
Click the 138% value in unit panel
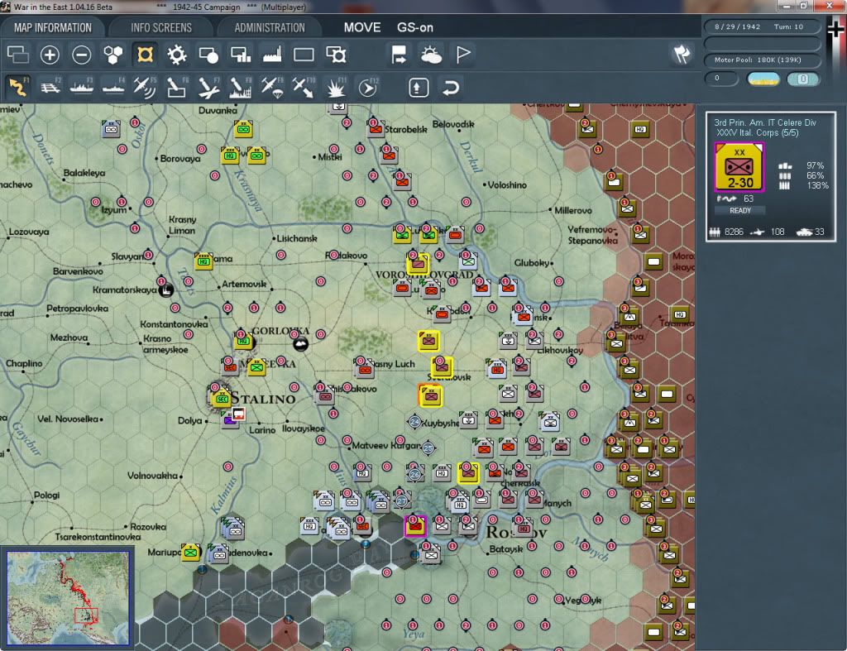(x=816, y=186)
